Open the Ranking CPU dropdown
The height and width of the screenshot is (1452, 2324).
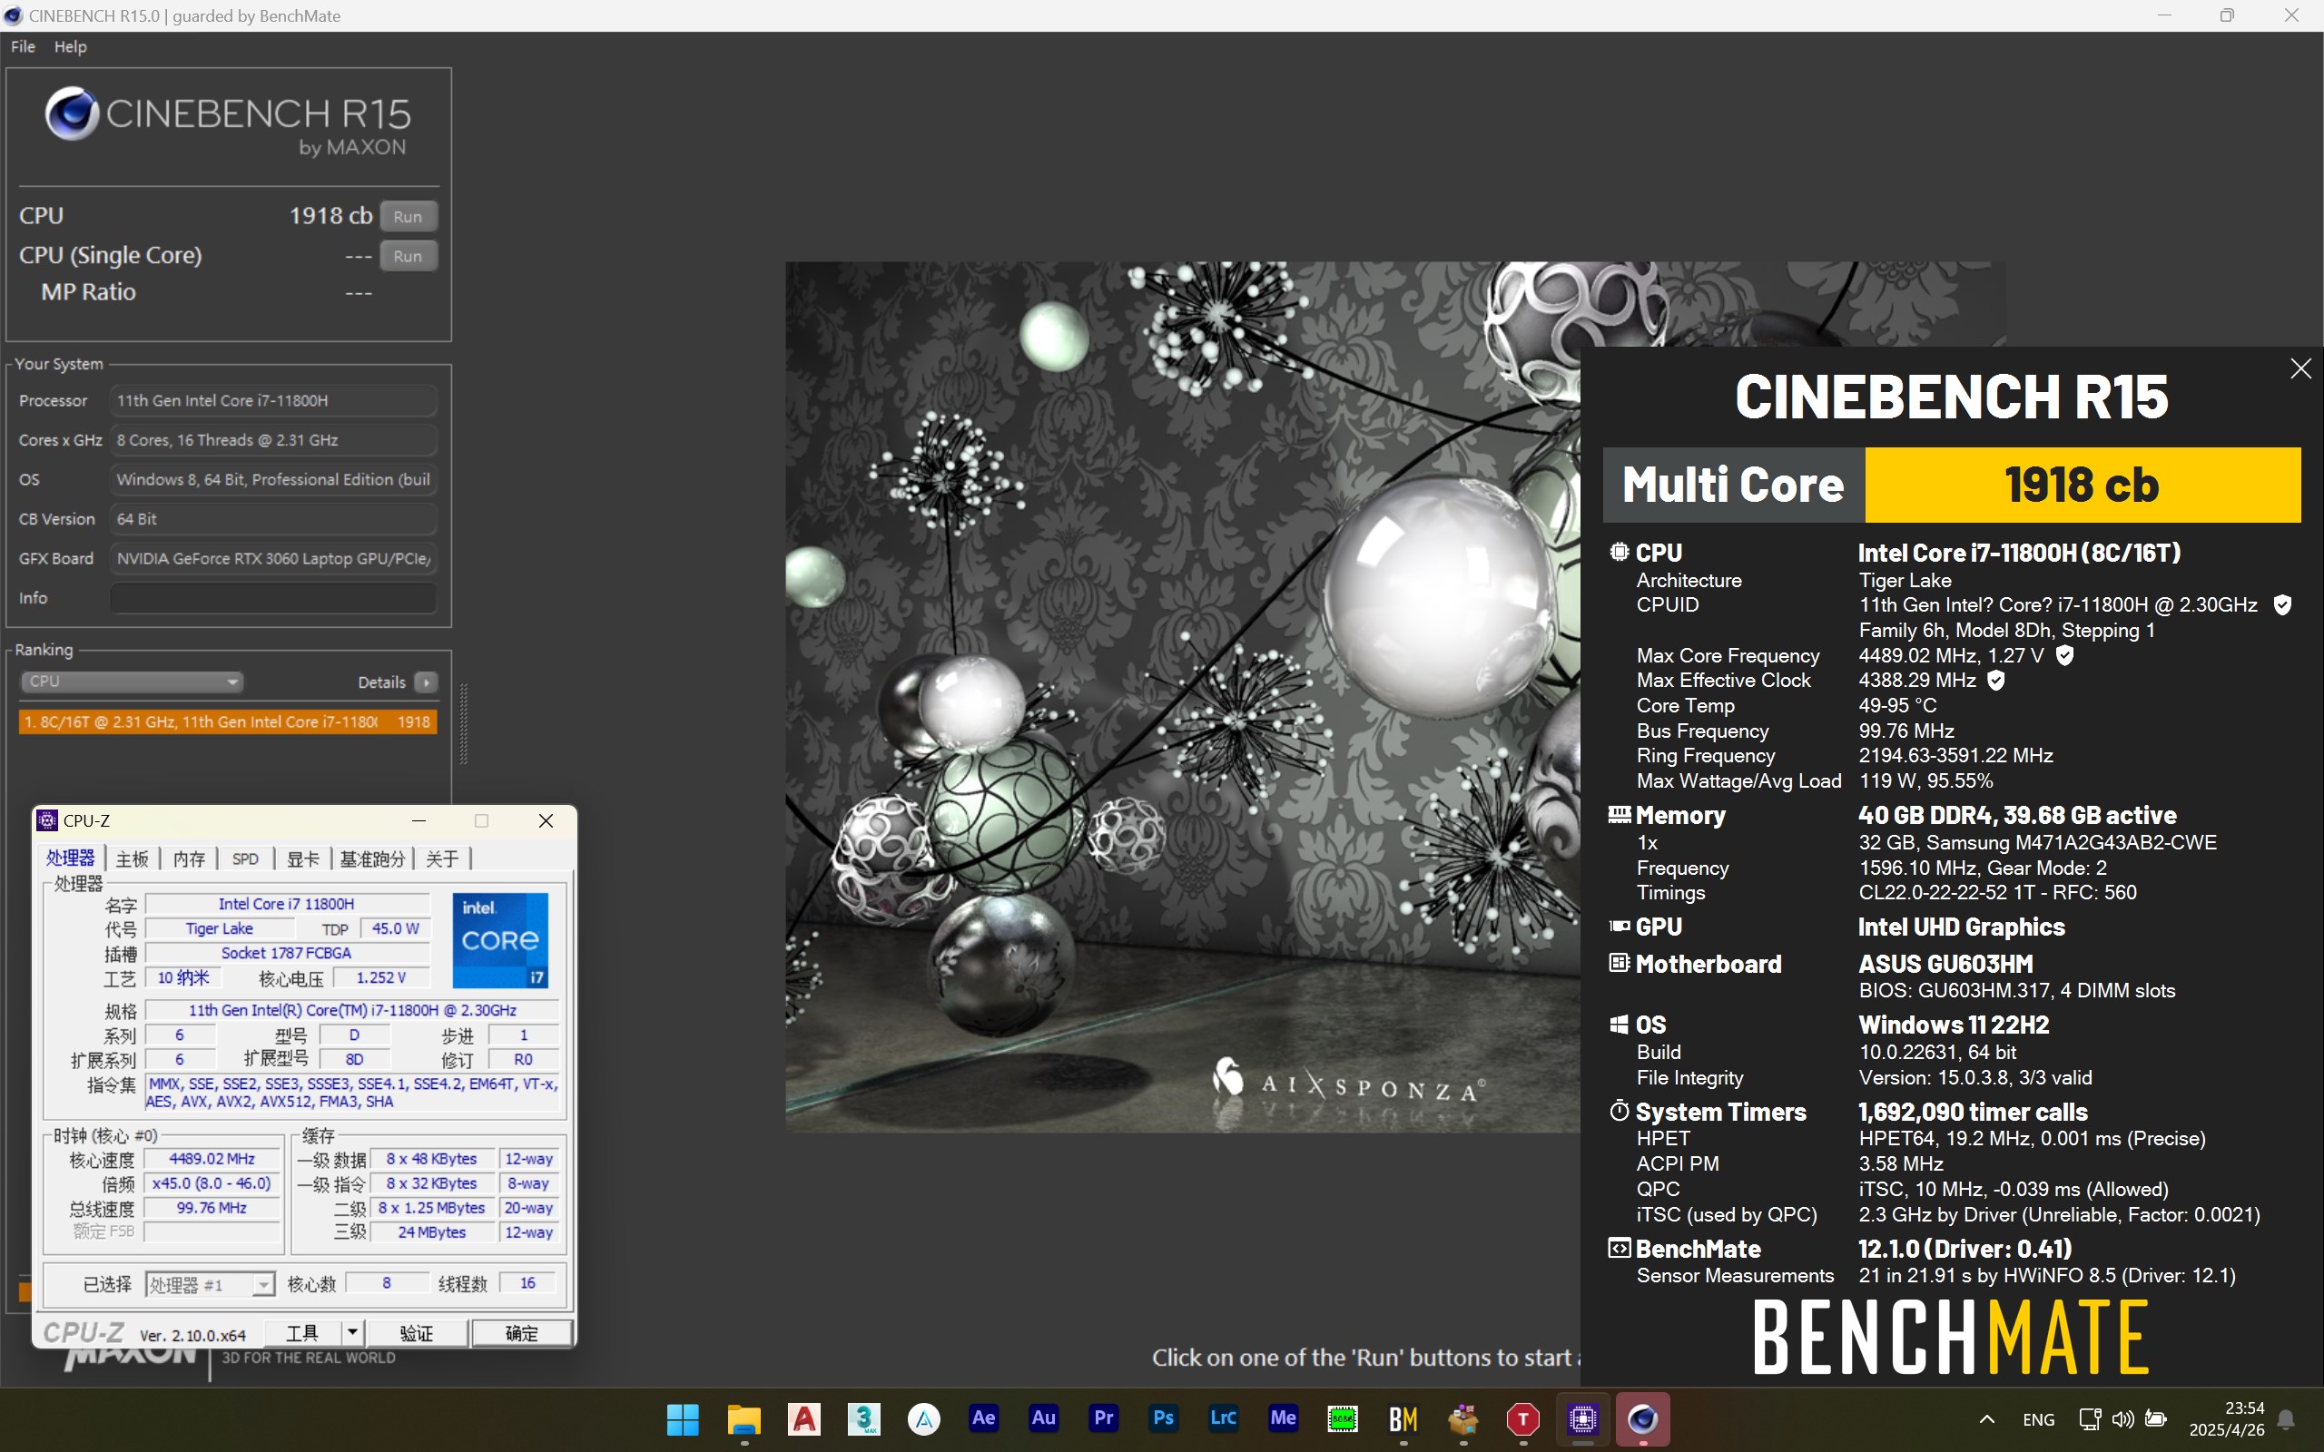pyautogui.click(x=132, y=681)
